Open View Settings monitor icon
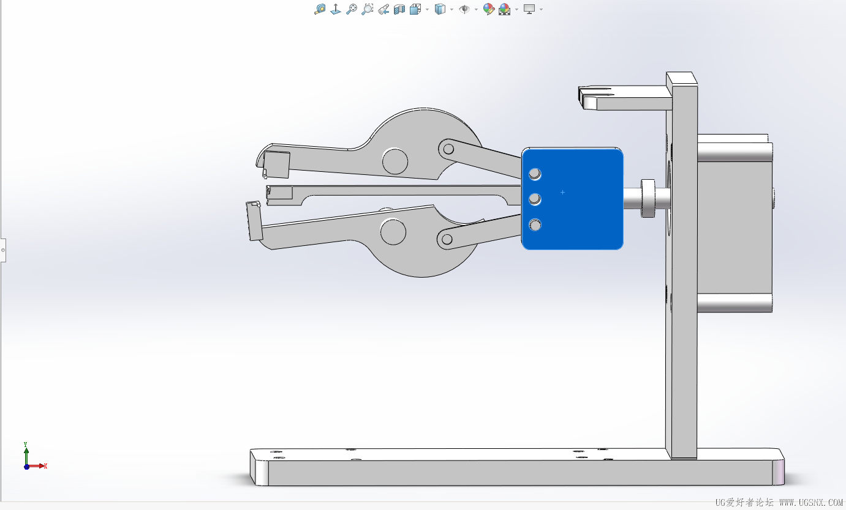The height and width of the screenshot is (510, 846). click(x=529, y=9)
